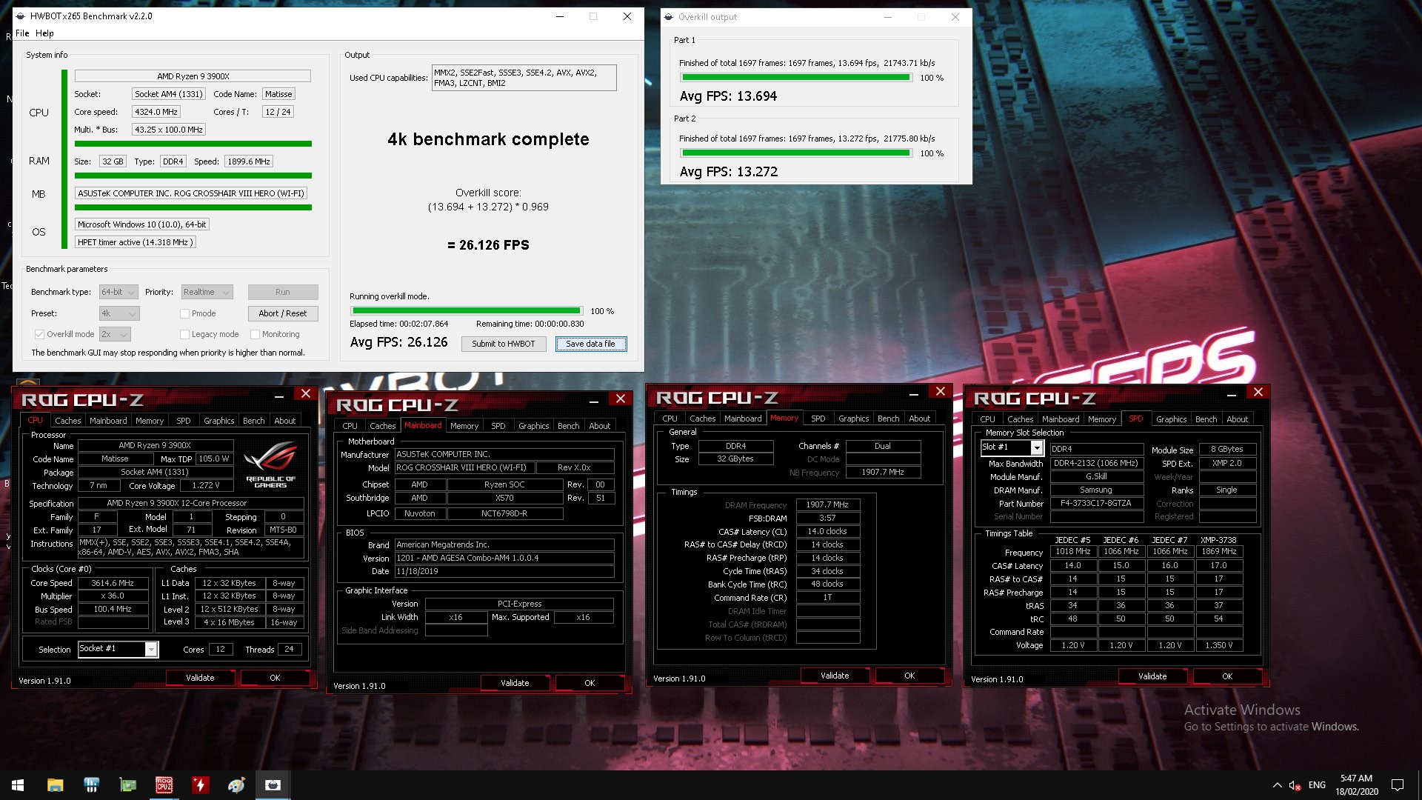Screen dimensions: 1422x800
Task: Click the Overkill output title bar icon
Action: coord(669,17)
